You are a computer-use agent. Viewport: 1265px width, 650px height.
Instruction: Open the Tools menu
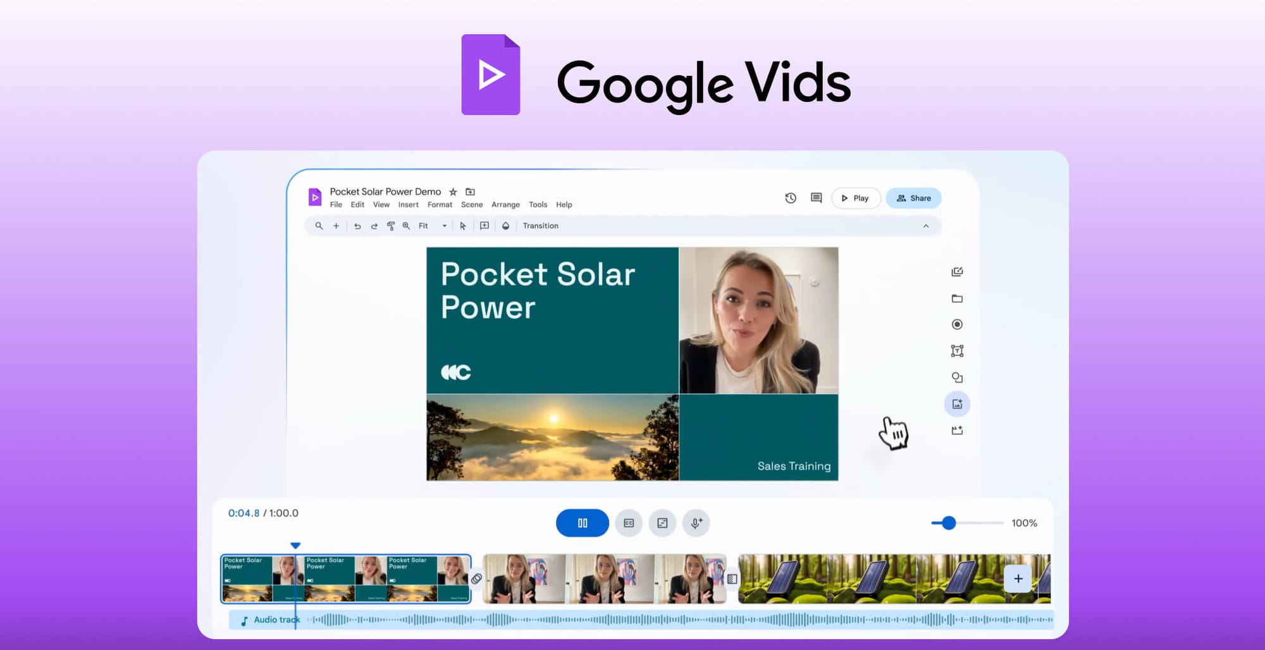pos(538,204)
